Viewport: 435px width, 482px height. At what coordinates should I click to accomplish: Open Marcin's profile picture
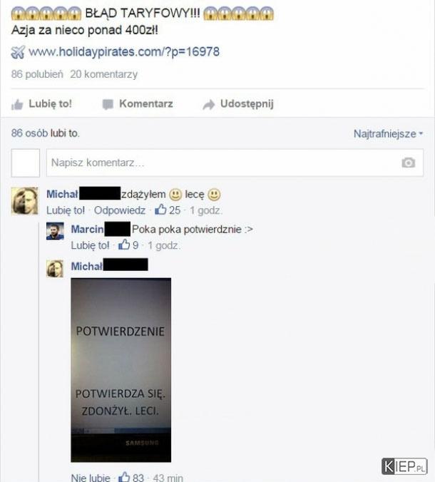(x=55, y=231)
